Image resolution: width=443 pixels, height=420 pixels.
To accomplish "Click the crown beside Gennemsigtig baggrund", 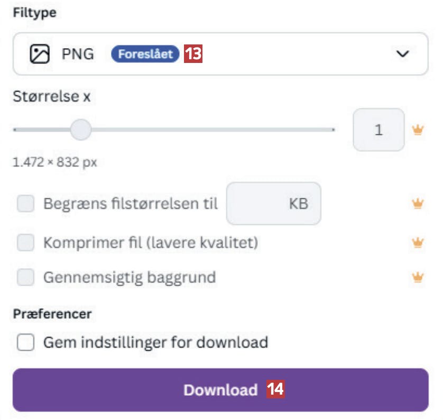I will click(x=418, y=277).
